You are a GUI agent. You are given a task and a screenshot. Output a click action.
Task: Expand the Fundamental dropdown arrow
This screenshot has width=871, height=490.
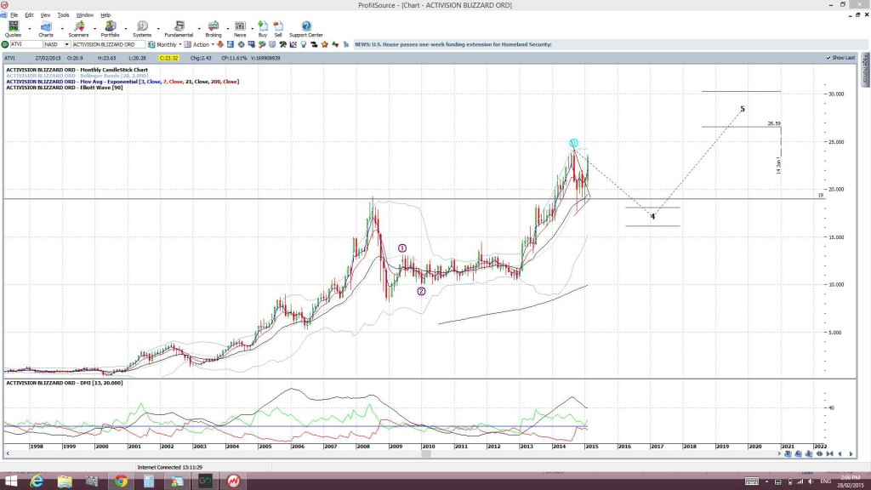point(199,29)
